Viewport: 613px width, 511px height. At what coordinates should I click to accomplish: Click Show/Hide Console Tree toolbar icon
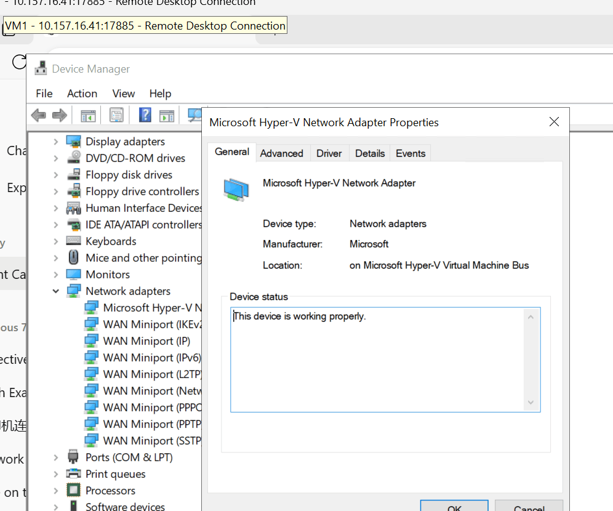coord(88,116)
